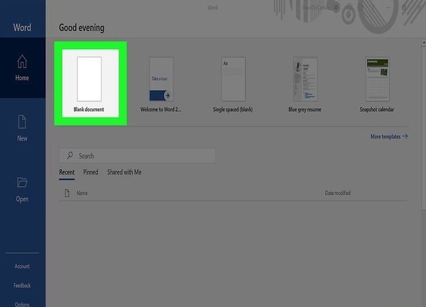The image size is (426, 307).
Task: Pick the Blue grey resume template
Action: pos(305,84)
